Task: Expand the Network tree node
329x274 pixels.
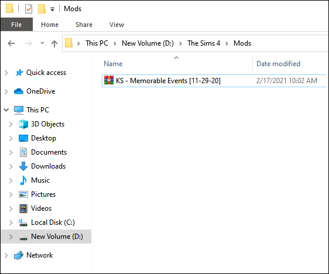Action: (x=6, y=255)
